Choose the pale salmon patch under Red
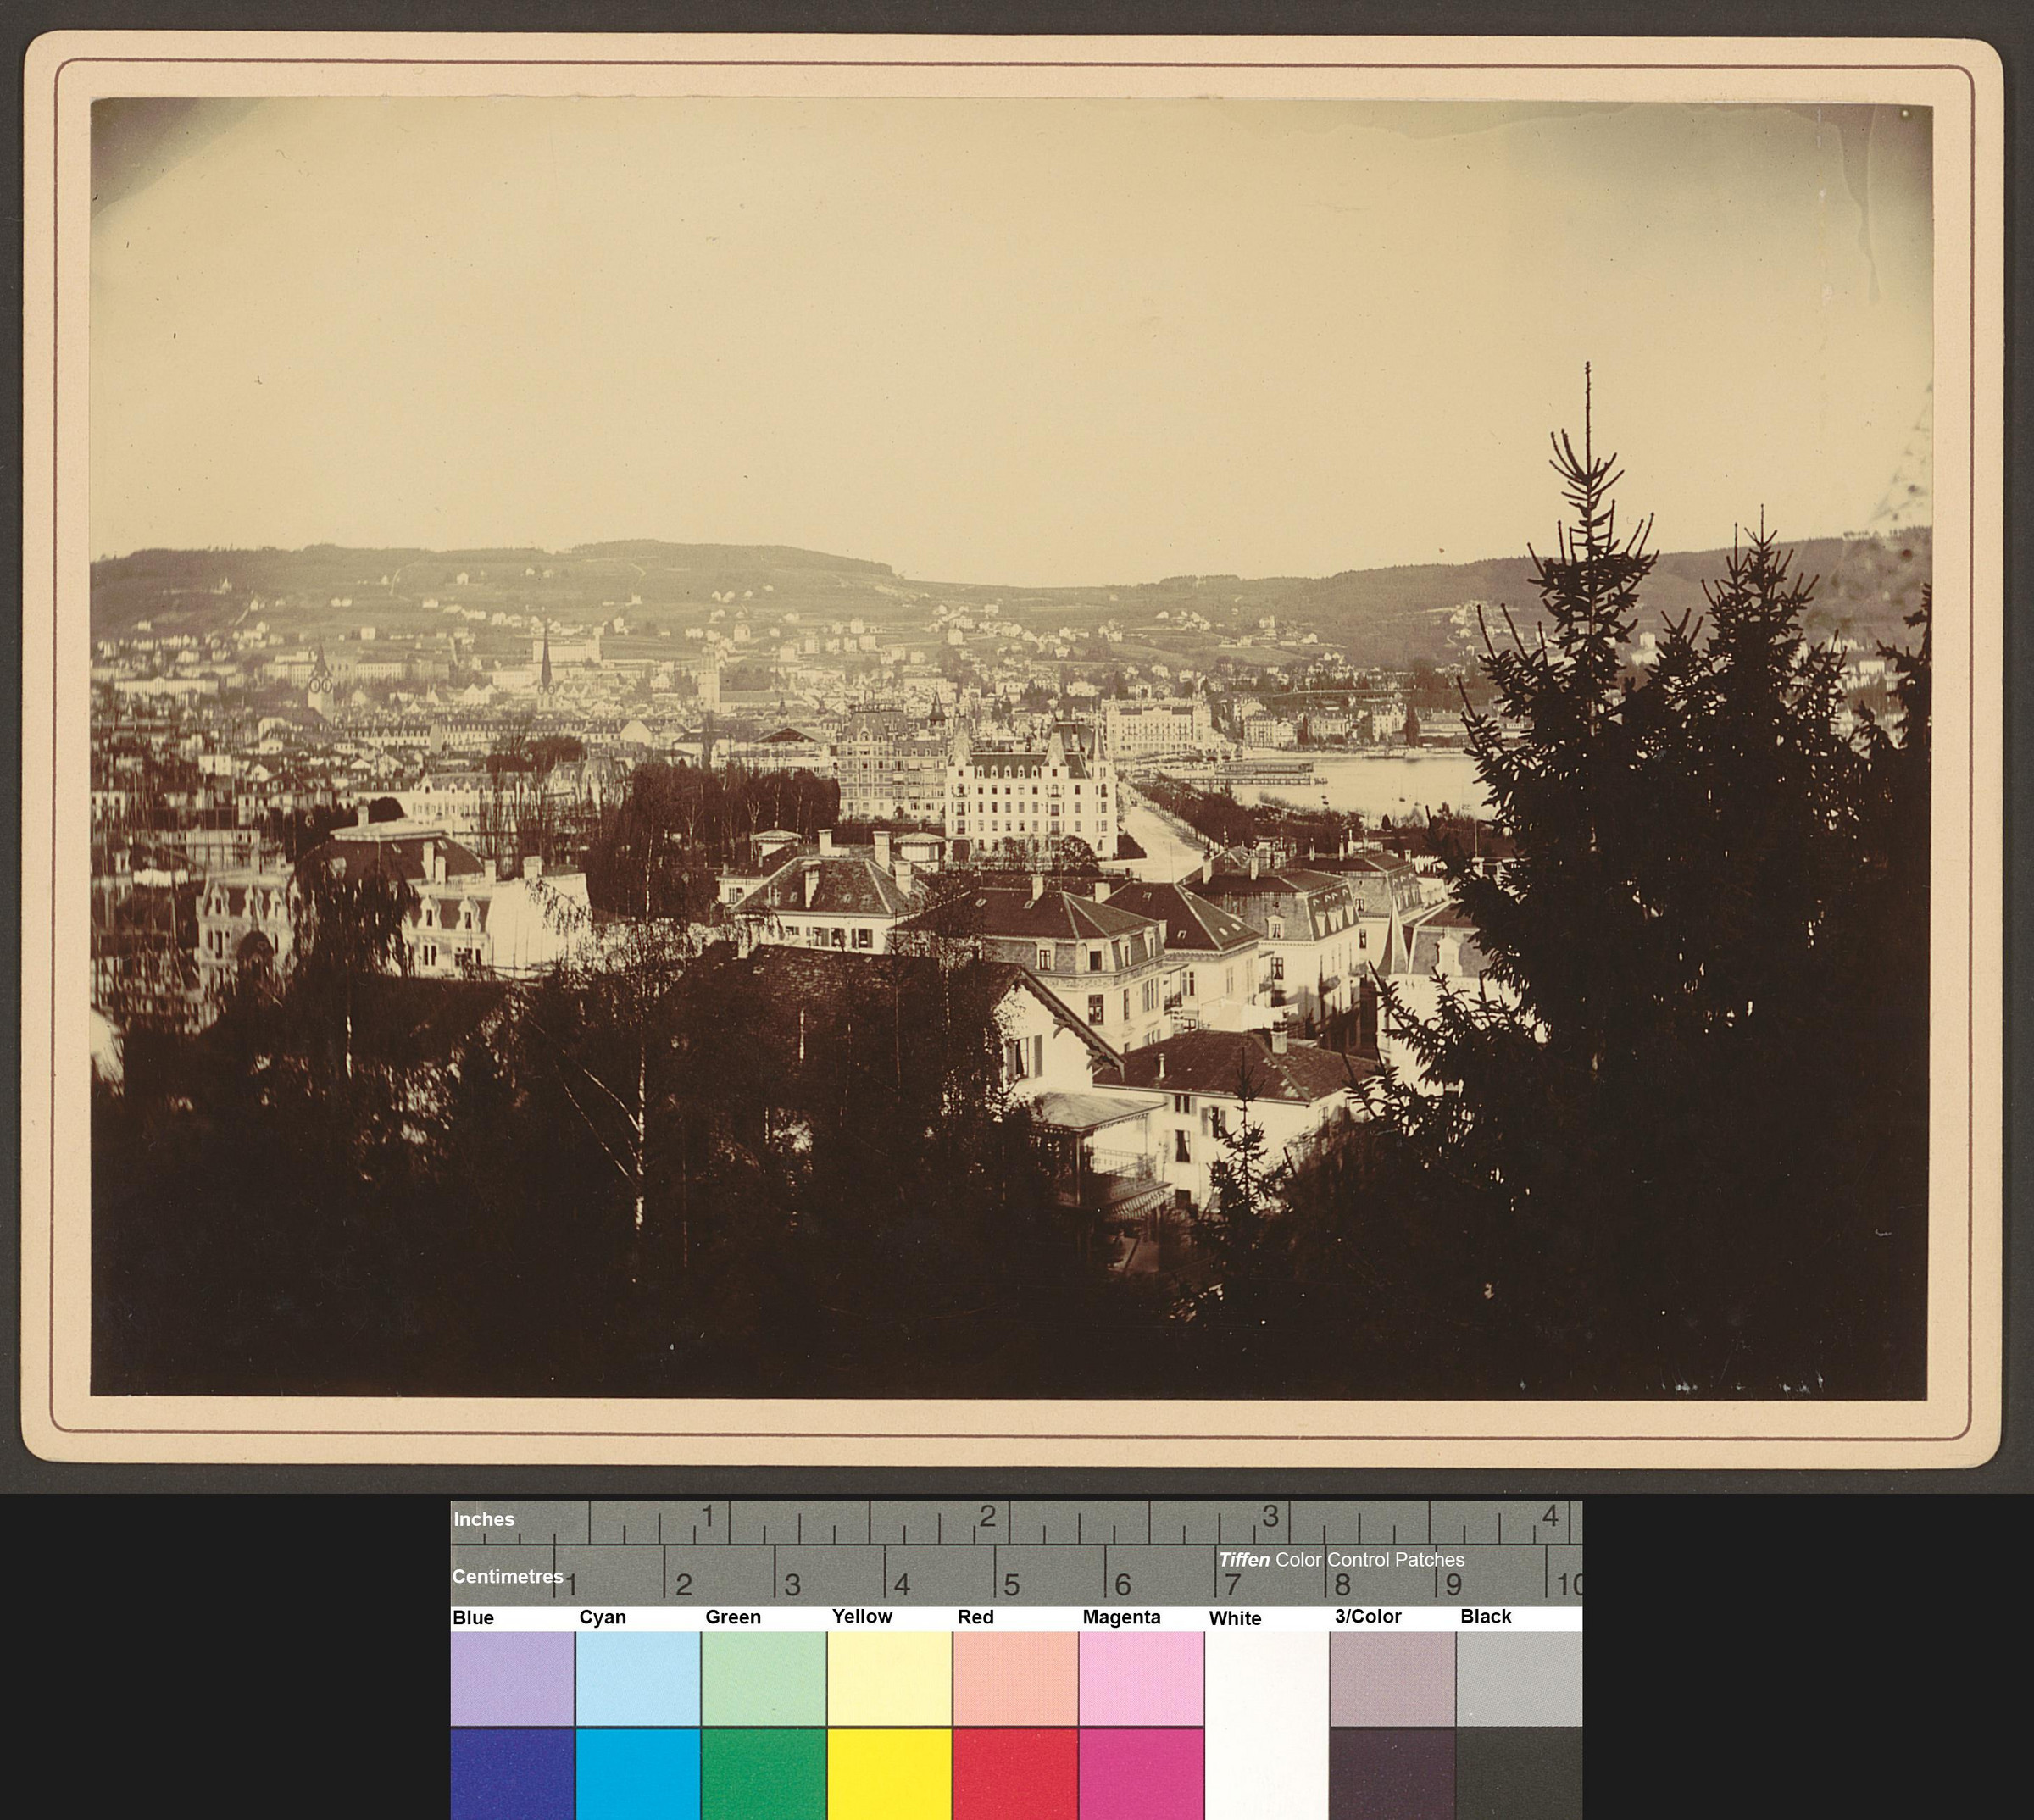Screen dimensions: 2034x1820 click(x=1015, y=1678)
